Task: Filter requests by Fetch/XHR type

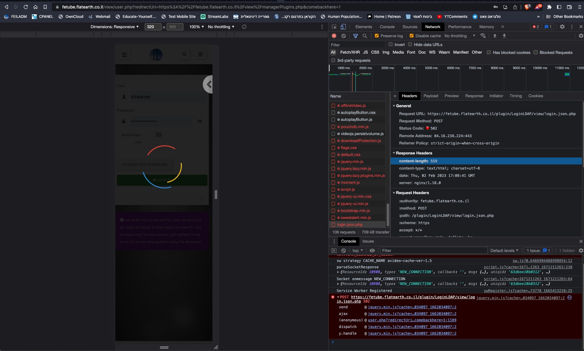Action: click(350, 52)
